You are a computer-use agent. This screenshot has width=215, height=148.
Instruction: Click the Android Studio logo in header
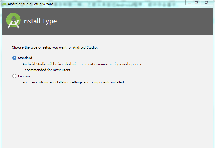13,21
